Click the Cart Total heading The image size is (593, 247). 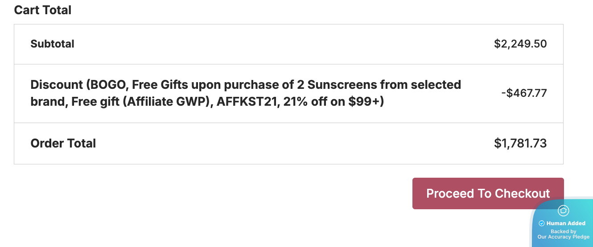click(43, 10)
